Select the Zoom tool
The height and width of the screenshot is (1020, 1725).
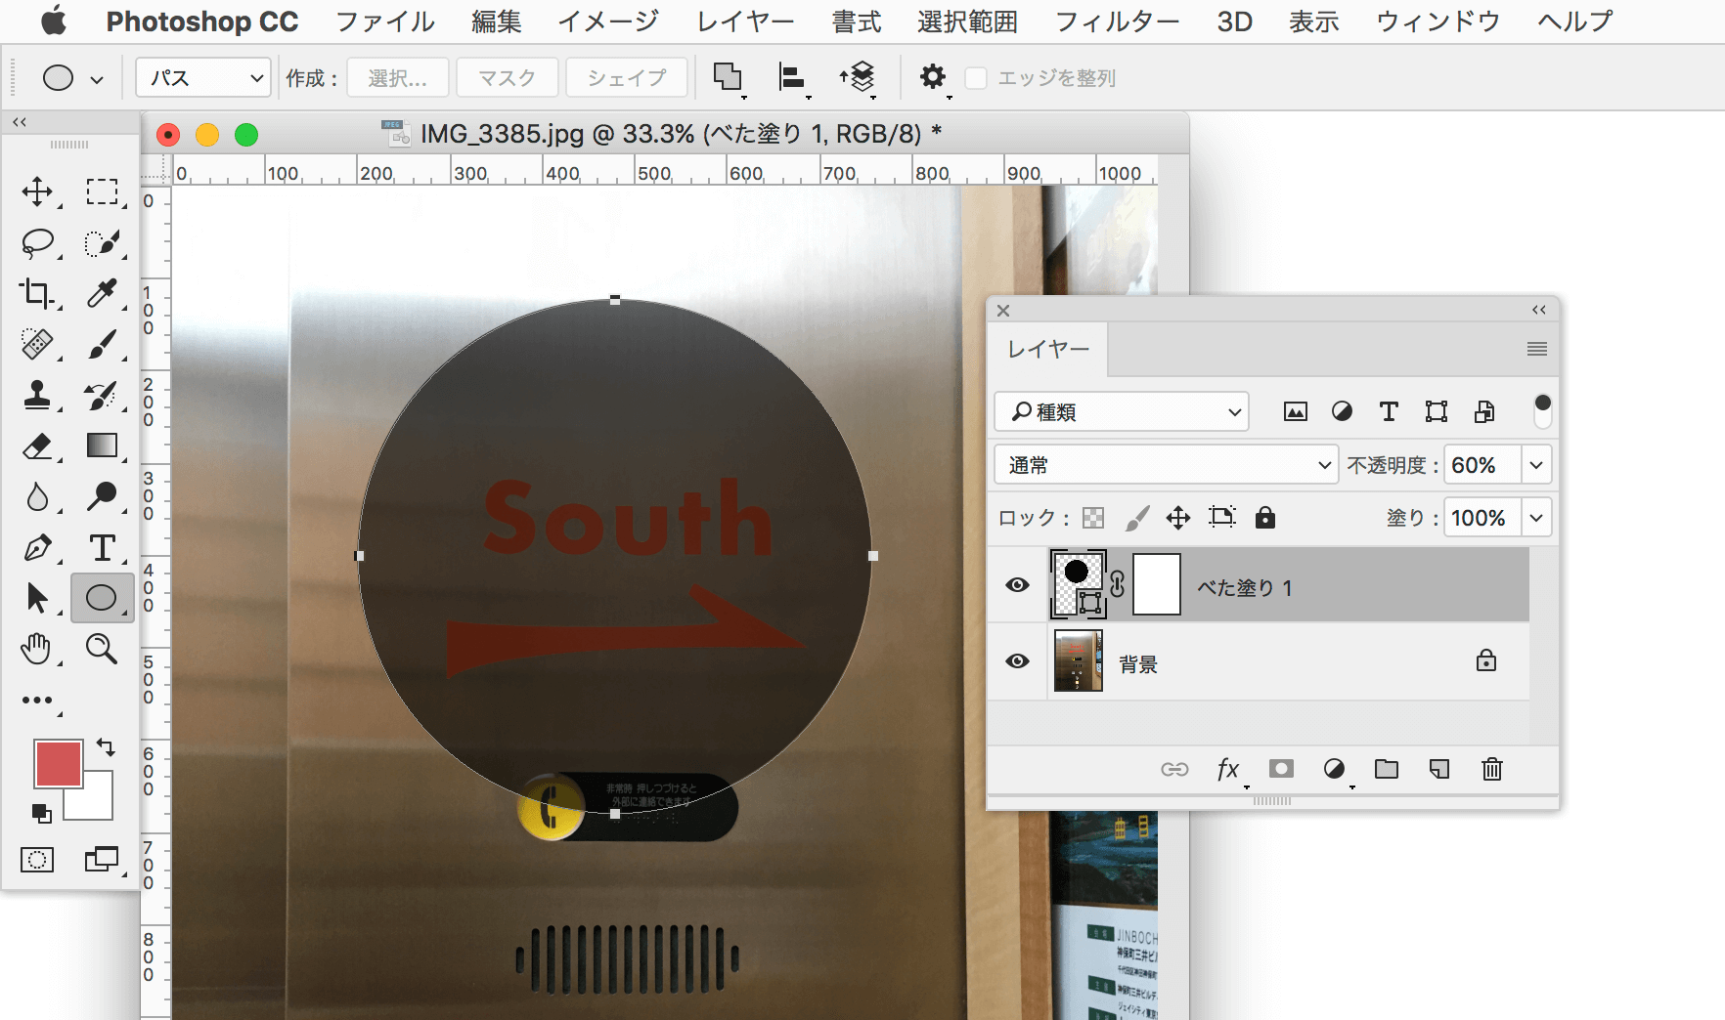[102, 649]
